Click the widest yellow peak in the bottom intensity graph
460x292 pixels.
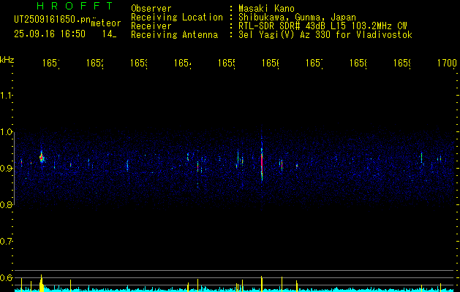42,283
